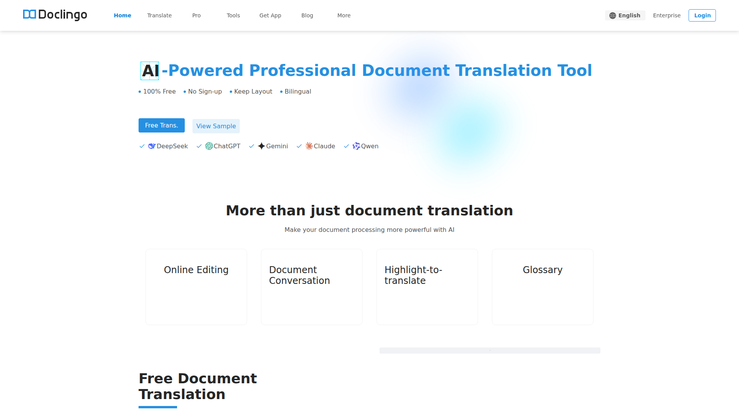Click the Doclingo logo icon

[29, 15]
